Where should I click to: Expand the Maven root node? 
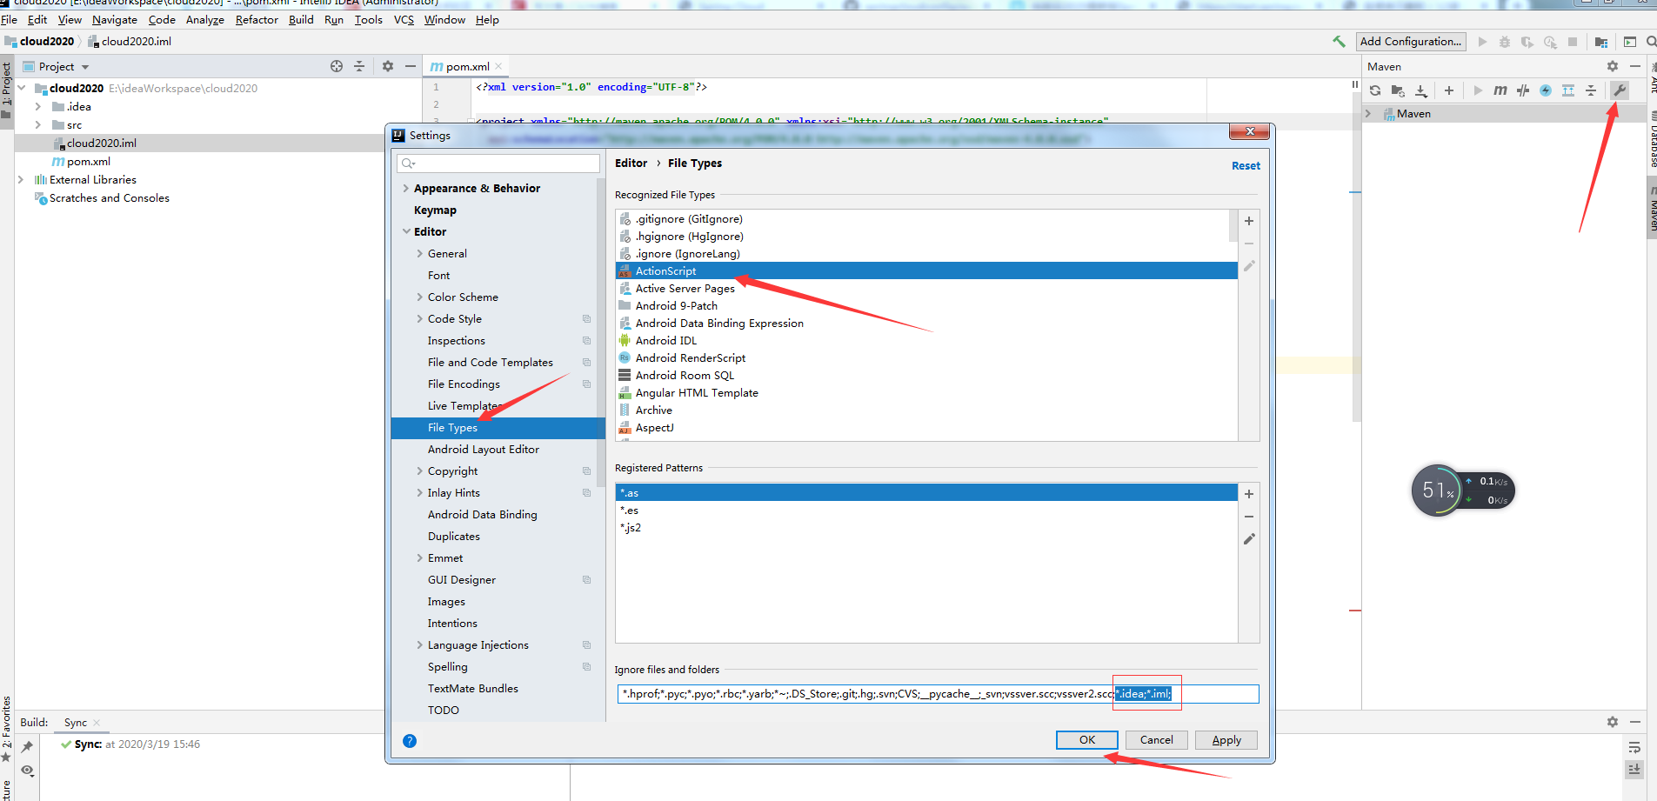[x=1368, y=113]
